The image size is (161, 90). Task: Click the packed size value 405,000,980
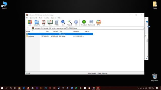54,36
